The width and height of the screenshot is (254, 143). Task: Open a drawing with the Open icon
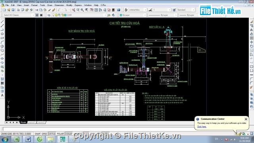[x=9, y=10]
